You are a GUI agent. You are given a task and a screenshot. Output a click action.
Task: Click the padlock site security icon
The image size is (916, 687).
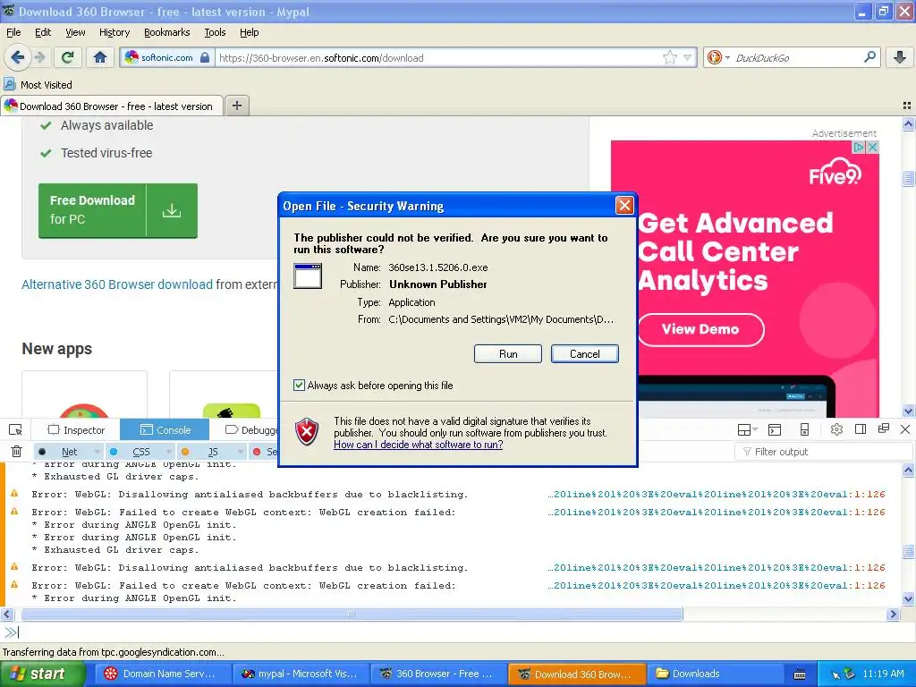coord(205,57)
